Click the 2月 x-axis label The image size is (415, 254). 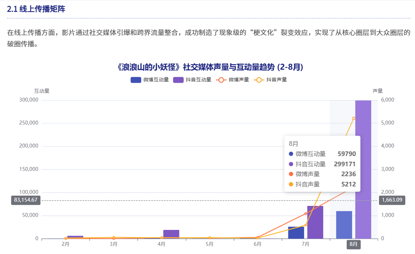(x=66, y=244)
